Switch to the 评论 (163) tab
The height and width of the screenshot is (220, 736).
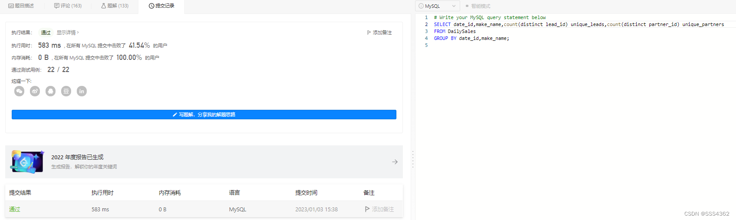tap(68, 6)
